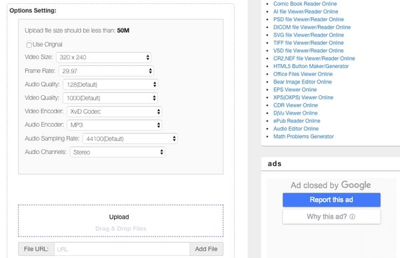This screenshot has width=400, height=258.
Task: Open the Audio Quality dropdown
Action: 111,85
